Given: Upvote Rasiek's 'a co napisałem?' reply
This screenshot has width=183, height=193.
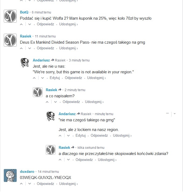Looking at the screenshot, I should click(47, 102).
